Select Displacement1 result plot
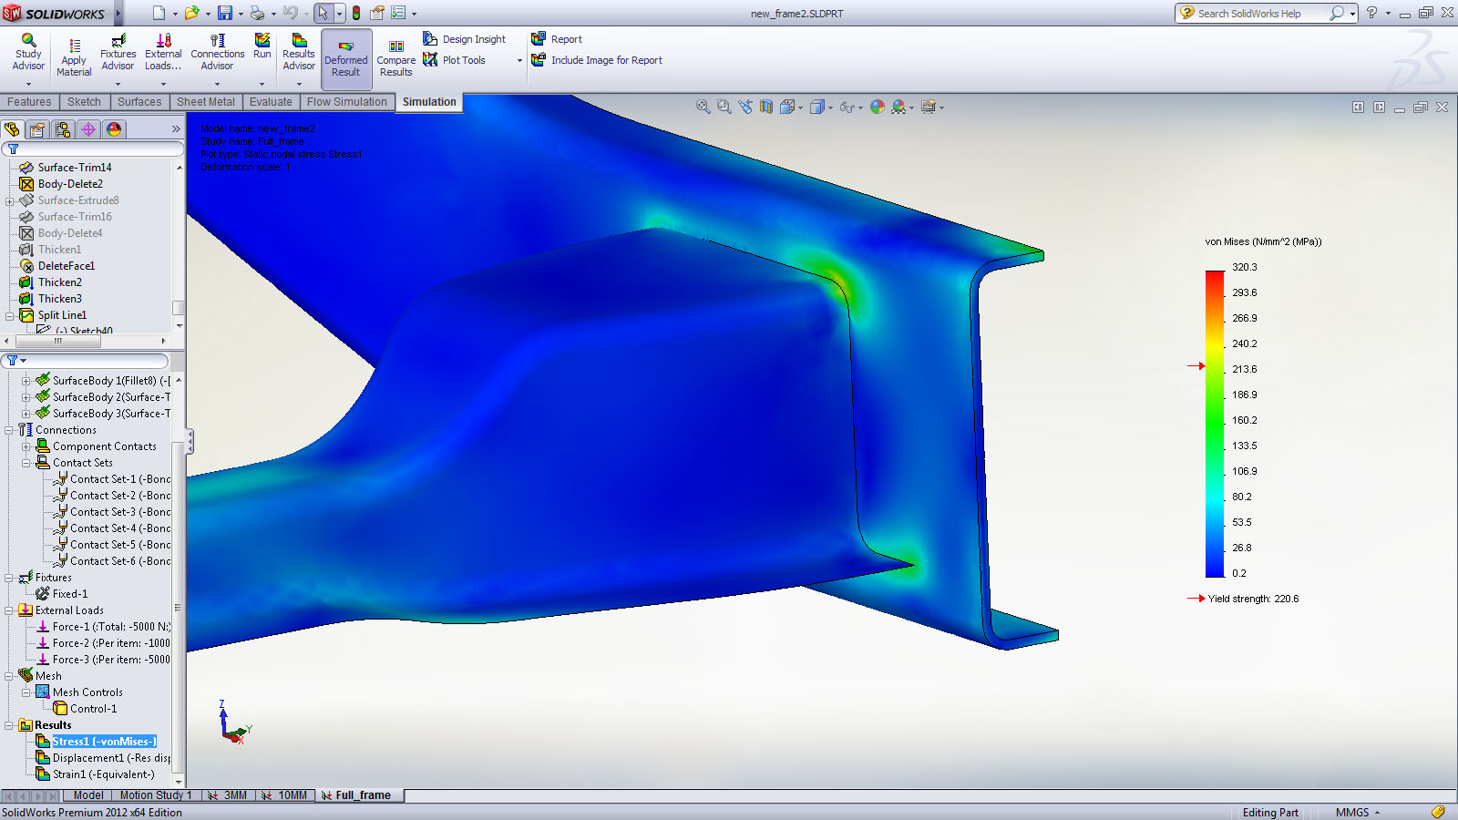 coord(109,758)
